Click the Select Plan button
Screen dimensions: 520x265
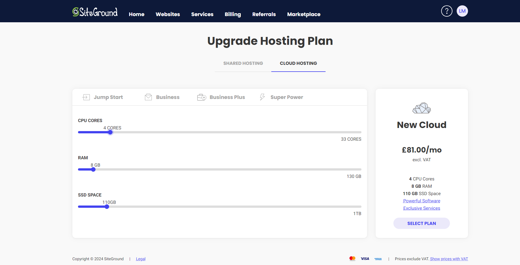click(421, 223)
